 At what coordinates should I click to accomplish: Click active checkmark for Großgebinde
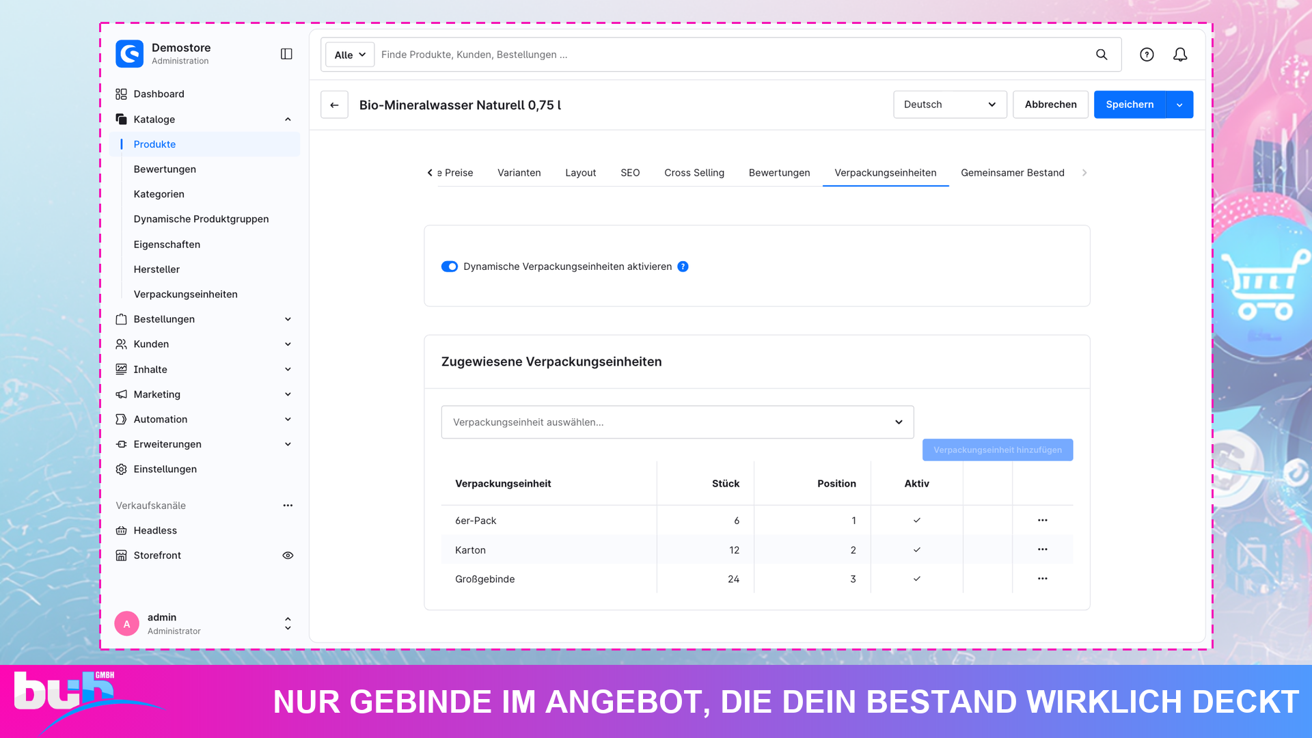(x=916, y=579)
